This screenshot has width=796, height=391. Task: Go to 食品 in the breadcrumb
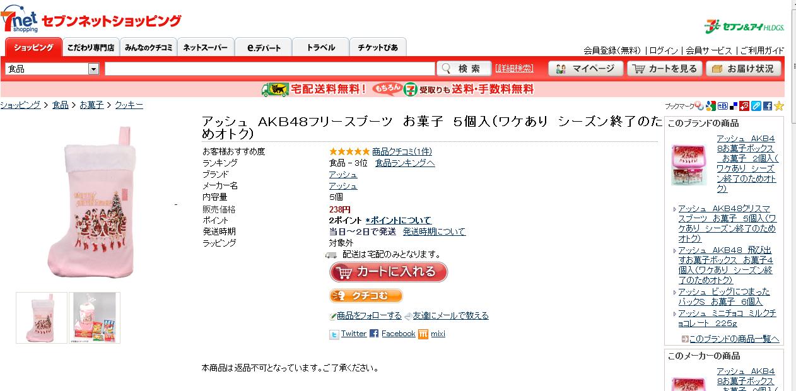61,105
